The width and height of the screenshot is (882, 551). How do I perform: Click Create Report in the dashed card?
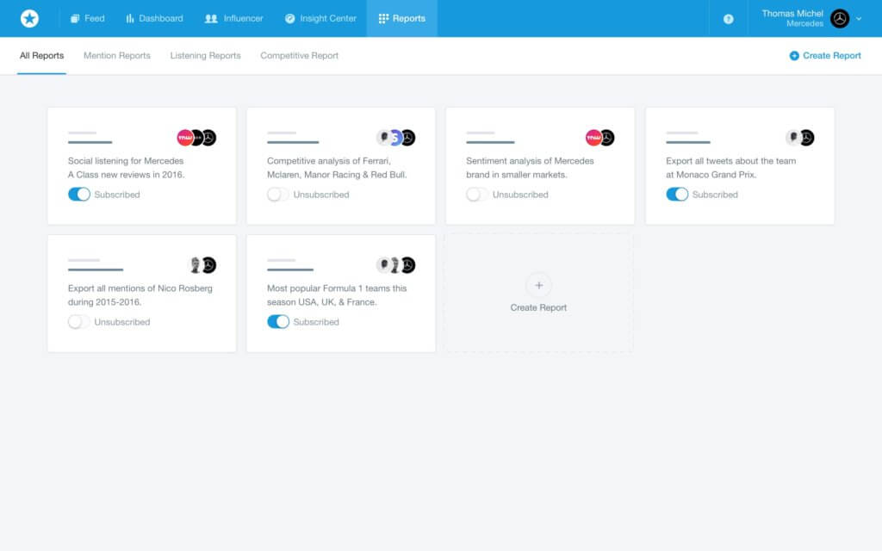[x=538, y=307]
